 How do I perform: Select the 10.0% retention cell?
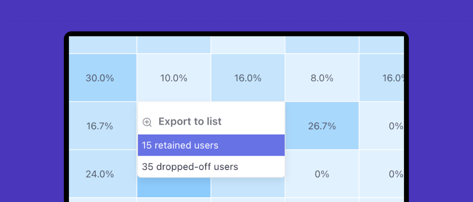point(173,78)
